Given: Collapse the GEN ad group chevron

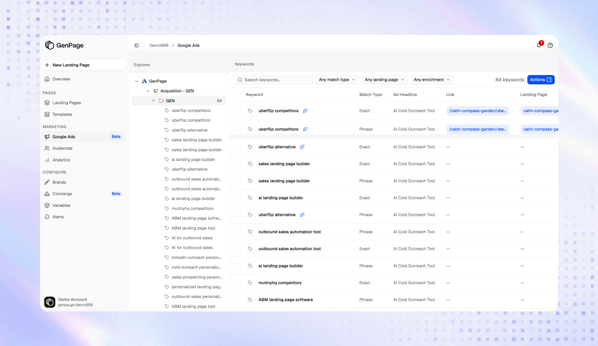Looking at the screenshot, I should point(153,101).
